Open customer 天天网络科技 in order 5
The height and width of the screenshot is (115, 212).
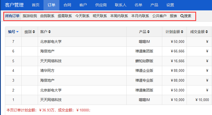click(x=51, y=61)
